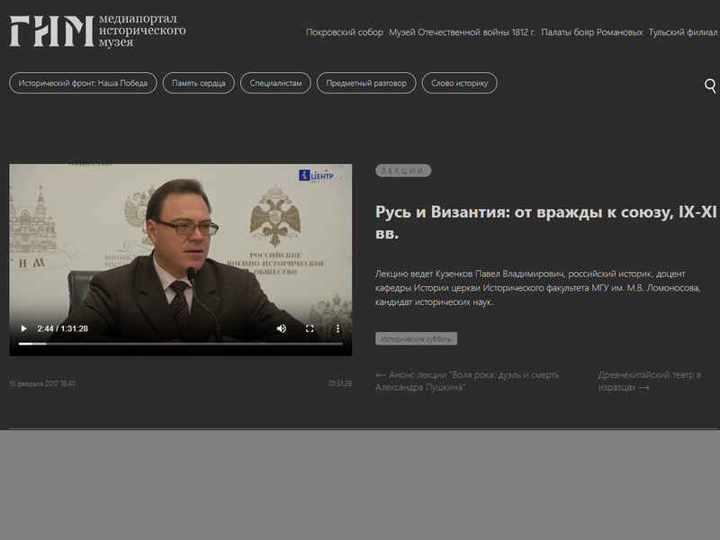This screenshot has width=720, height=540.
Task: Open Тульский филиал link
Action: (683, 32)
